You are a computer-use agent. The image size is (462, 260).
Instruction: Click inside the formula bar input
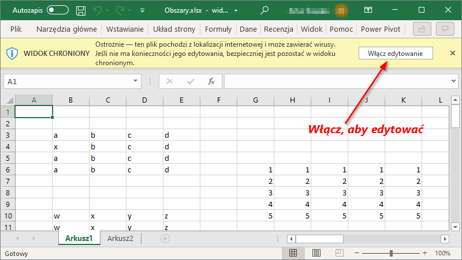(336, 81)
